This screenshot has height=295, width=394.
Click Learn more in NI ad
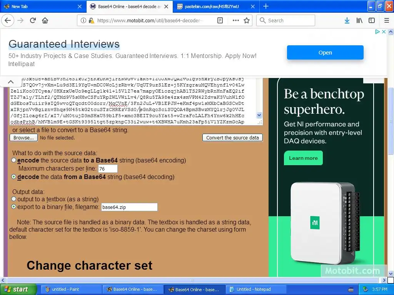tap(303, 158)
